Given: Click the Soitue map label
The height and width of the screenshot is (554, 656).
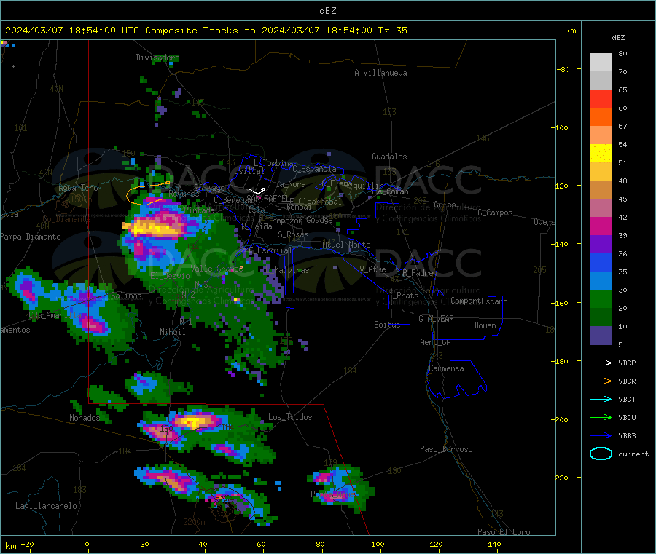Looking at the screenshot, I should click(388, 325).
